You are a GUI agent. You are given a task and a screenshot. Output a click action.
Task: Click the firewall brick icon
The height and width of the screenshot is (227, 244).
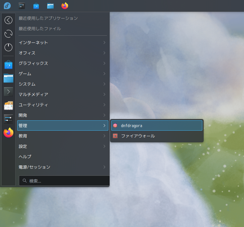click(x=115, y=136)
